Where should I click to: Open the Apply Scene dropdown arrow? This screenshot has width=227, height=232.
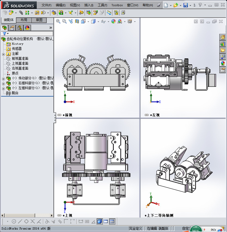click(125, 22)
